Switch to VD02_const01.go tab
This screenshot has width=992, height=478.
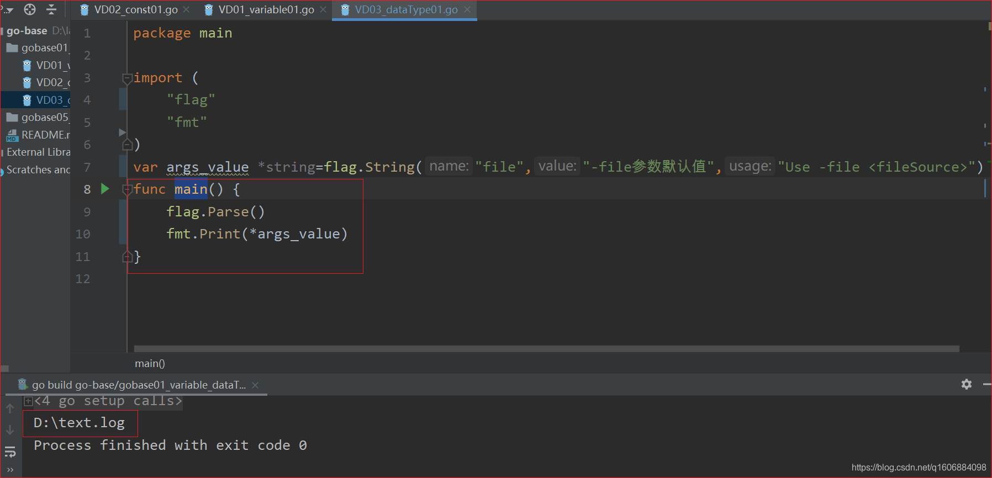(x=136, y=9)
